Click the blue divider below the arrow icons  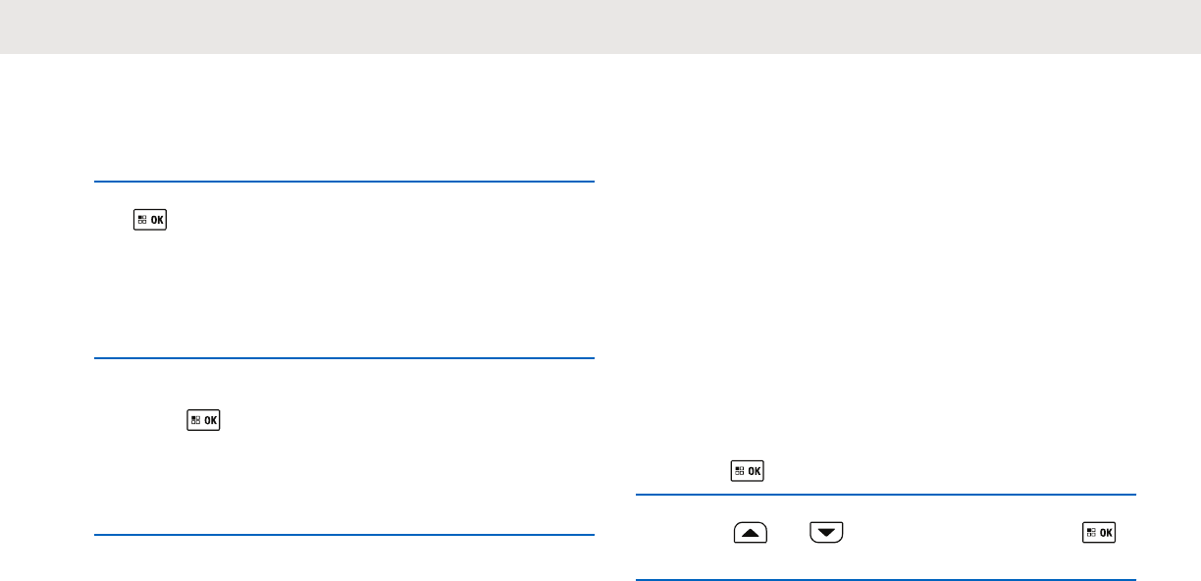point(885,579)
